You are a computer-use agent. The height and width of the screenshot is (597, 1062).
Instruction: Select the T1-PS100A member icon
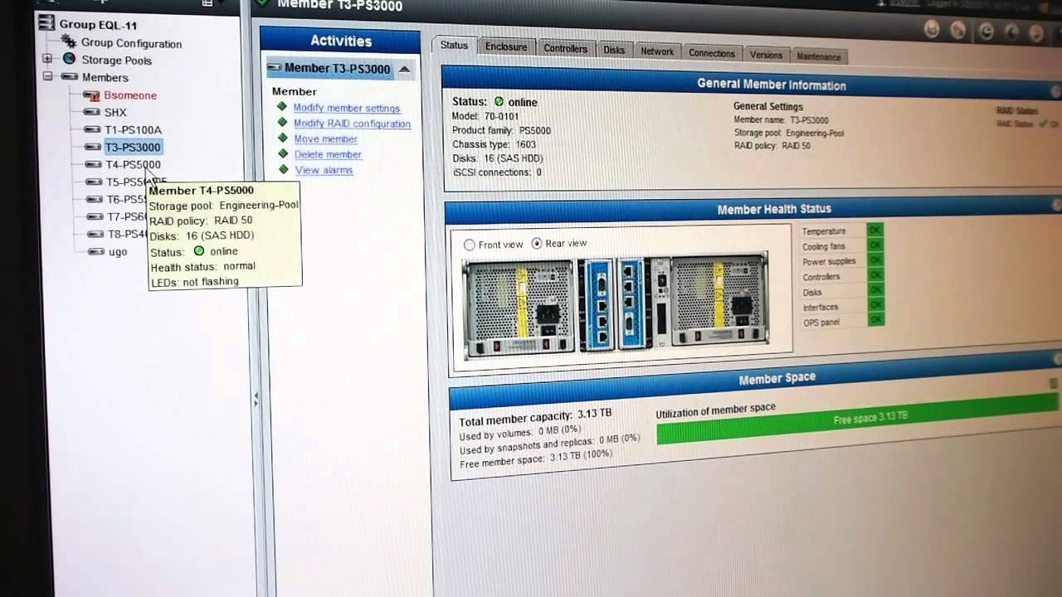pyautogui.click(x=92, y=129)
